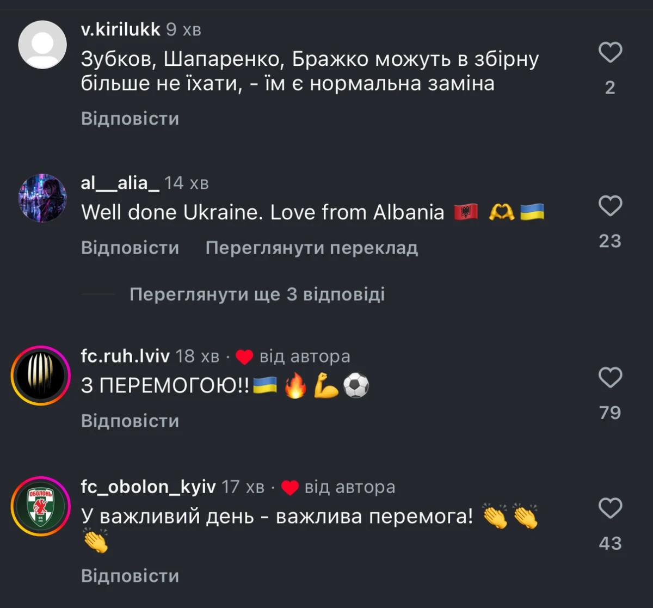
Task: Open al__alia_ profile picture
Action: [x=42, y=198]
